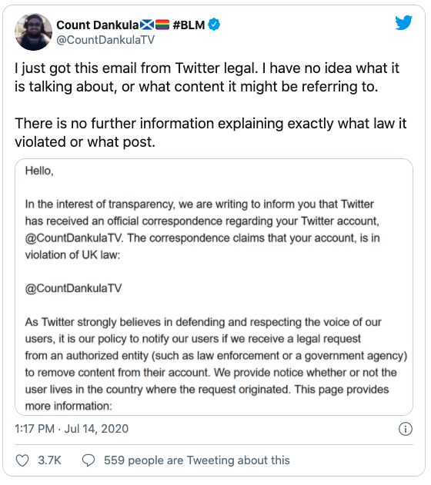Click the Count Dankula display name

(98, 25)
